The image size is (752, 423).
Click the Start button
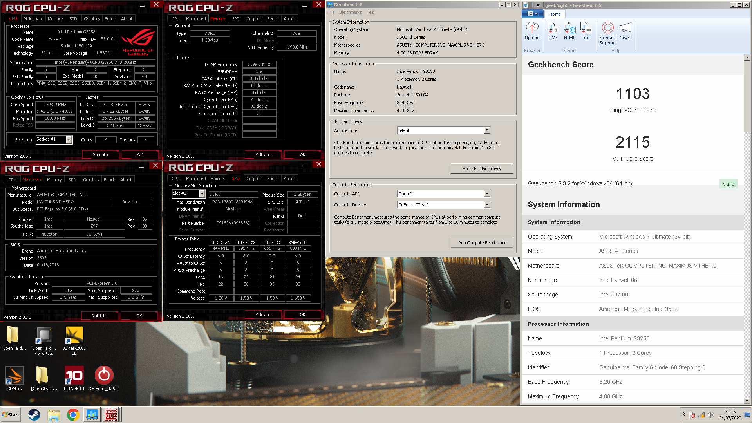11,415
